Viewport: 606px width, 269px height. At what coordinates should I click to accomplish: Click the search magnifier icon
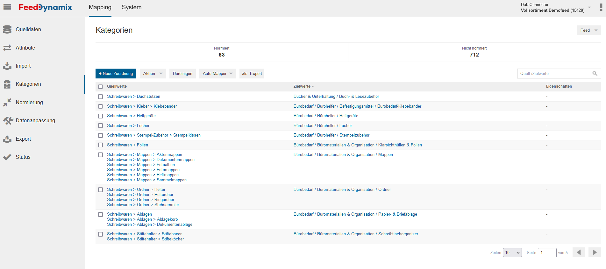click(595, 74)
